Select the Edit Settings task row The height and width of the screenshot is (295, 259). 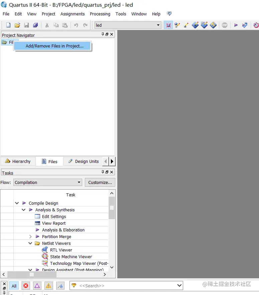pyautogui.click(x=54, y=216)
